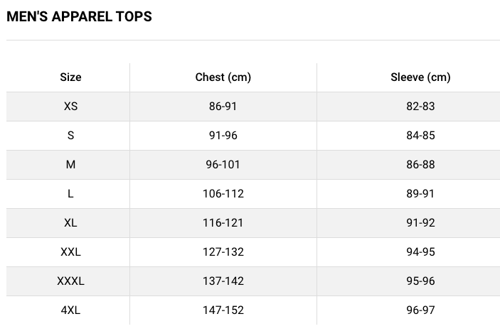Select sleeve value 95-96
Viewport: 500px width, 336px height.
point(420,281)
